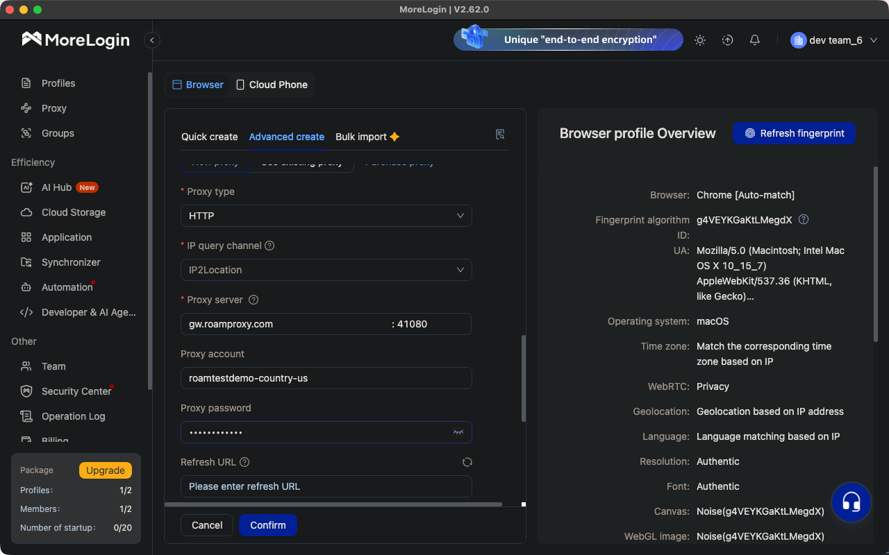
Task: Open the Developer & AI Agent icon
Action: 26,312
